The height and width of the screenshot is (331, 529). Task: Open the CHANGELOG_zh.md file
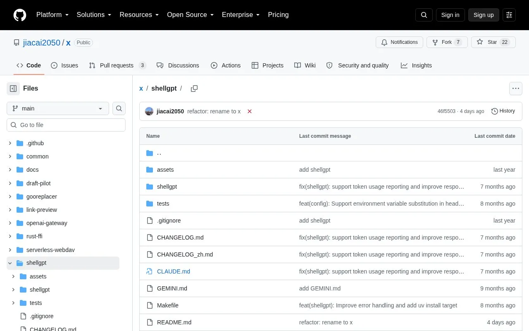pos(185,254)
